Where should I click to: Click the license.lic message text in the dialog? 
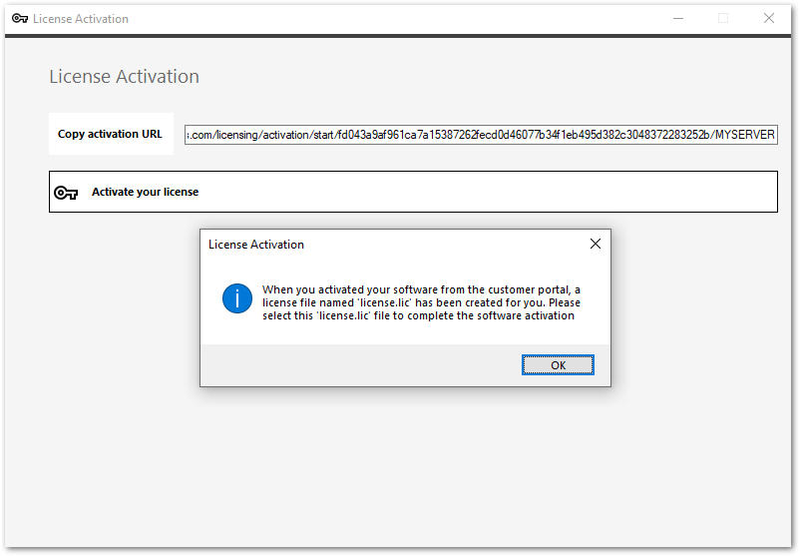421,302
